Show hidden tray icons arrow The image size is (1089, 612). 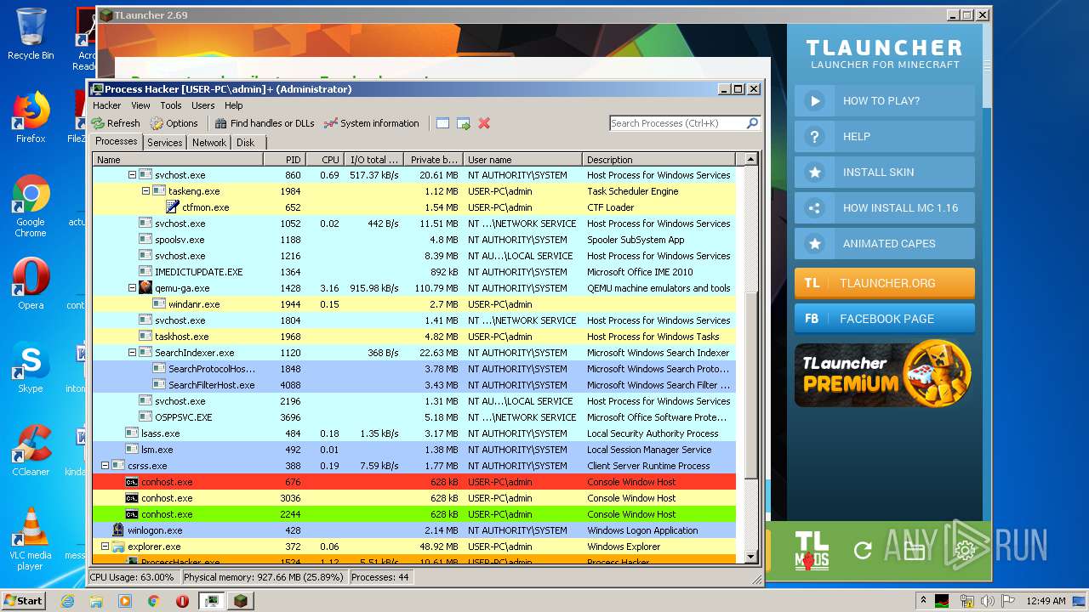pos(923,600)
